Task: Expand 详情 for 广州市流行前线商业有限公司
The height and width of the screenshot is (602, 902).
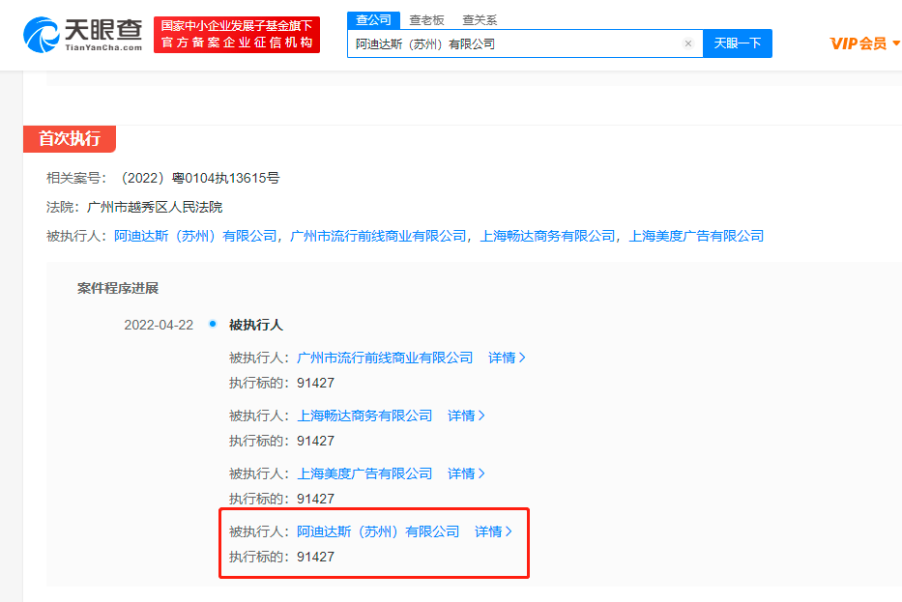Action: (507, 358)
